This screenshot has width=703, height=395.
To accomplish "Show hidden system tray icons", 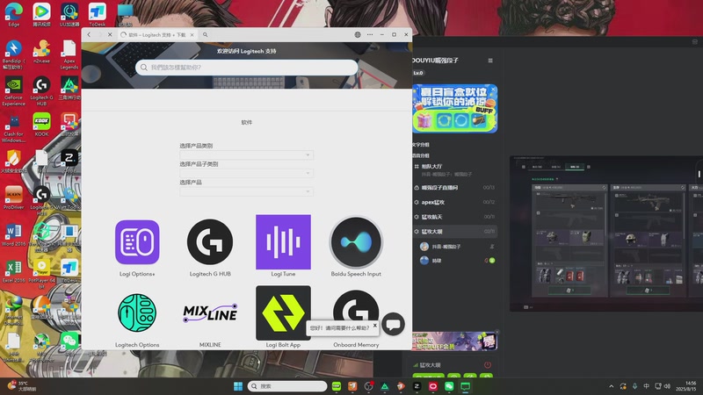I will (x=611, y=386).
